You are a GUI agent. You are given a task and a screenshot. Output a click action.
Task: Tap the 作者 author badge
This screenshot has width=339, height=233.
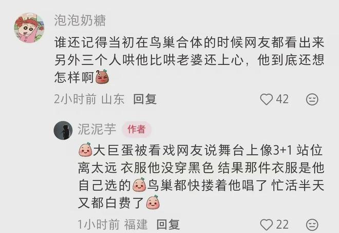click(x=137, y=130)
